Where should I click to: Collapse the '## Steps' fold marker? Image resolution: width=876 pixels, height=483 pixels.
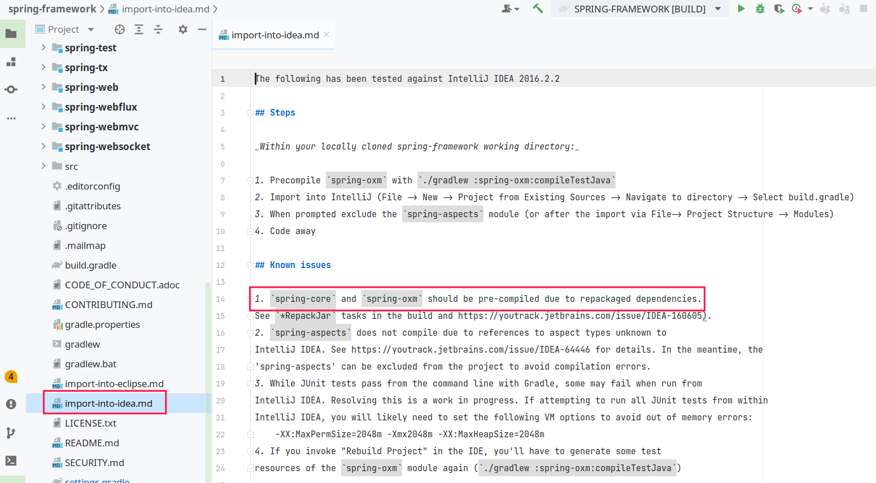pos(250,113)
